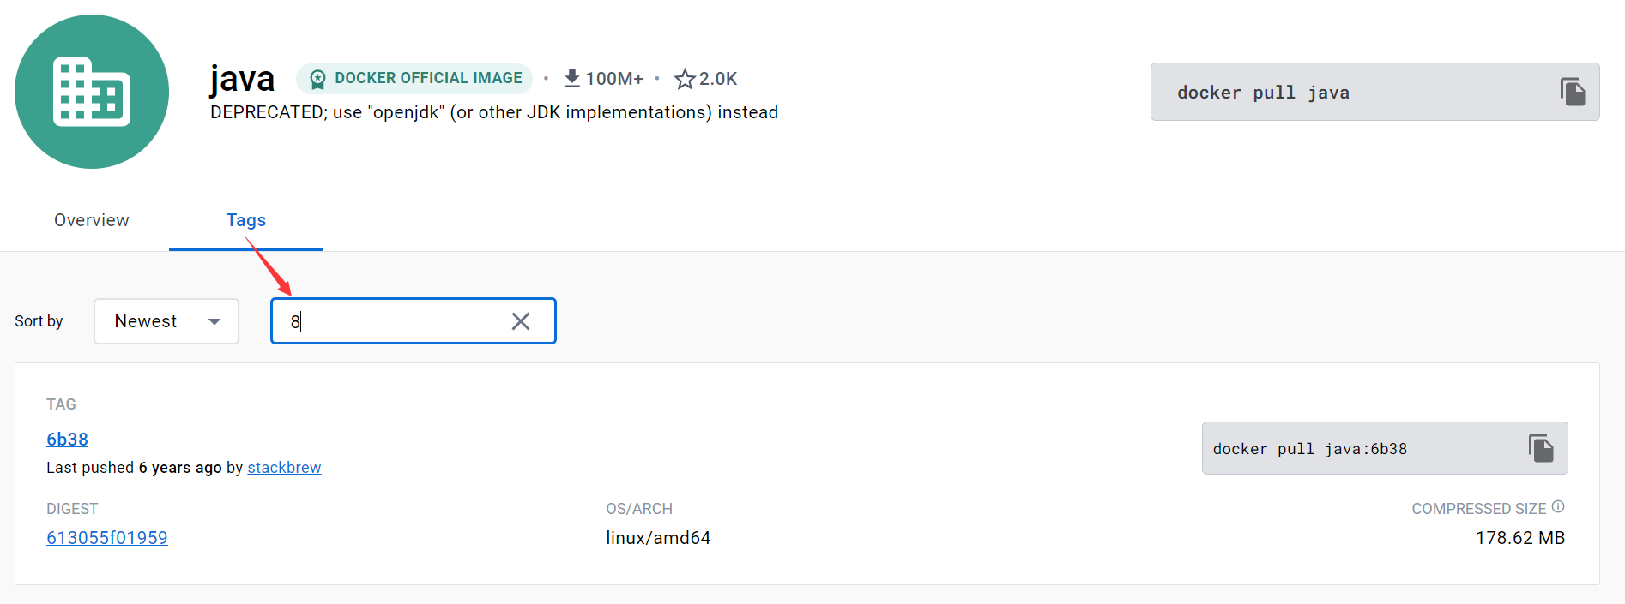Click the docker pull java:6b38 text

1309,449
